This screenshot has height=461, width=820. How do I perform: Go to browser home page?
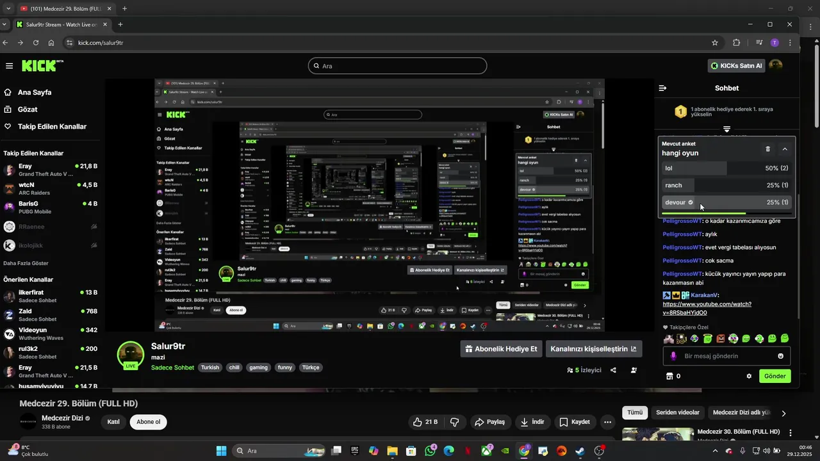click(51, 43)
